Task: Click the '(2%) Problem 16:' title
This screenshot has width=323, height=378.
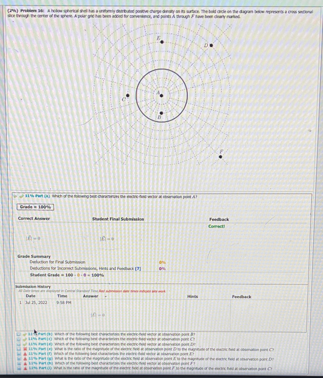Action: pyautogui.click(x=26, y=11)
